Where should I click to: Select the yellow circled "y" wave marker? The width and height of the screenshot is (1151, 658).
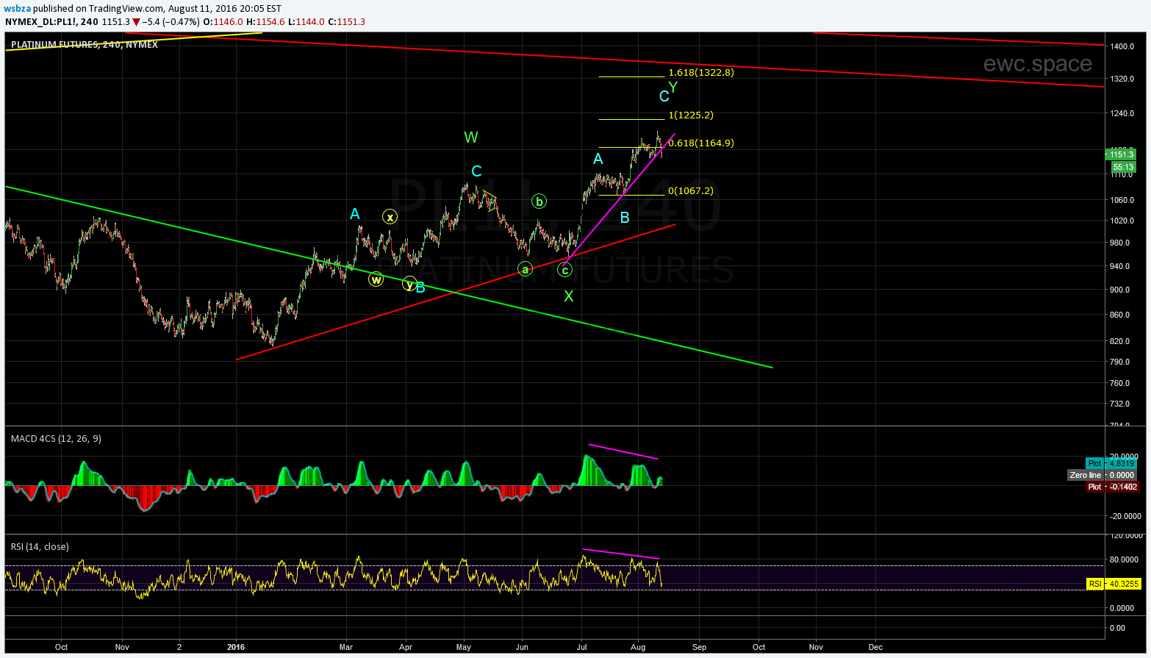pos(409,285)
